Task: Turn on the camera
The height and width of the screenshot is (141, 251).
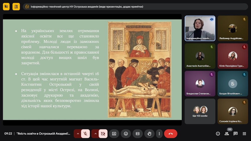Action: pos(103,134)
